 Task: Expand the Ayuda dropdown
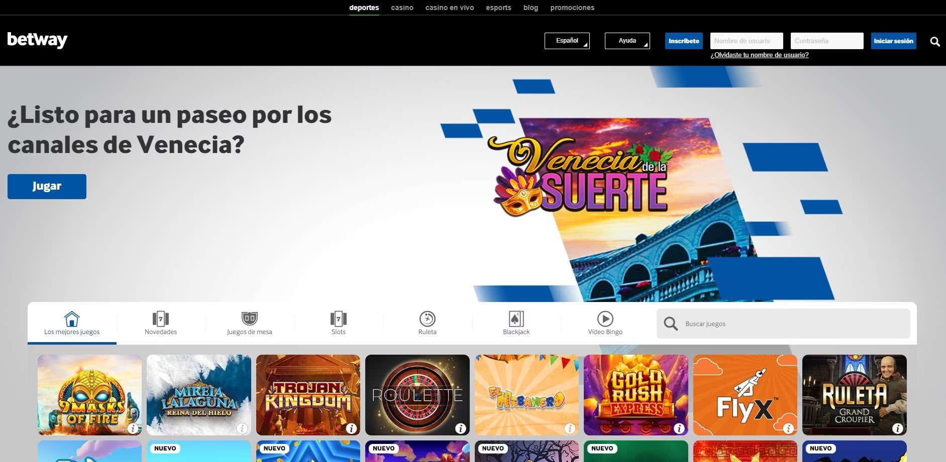(x=627, y=41)
